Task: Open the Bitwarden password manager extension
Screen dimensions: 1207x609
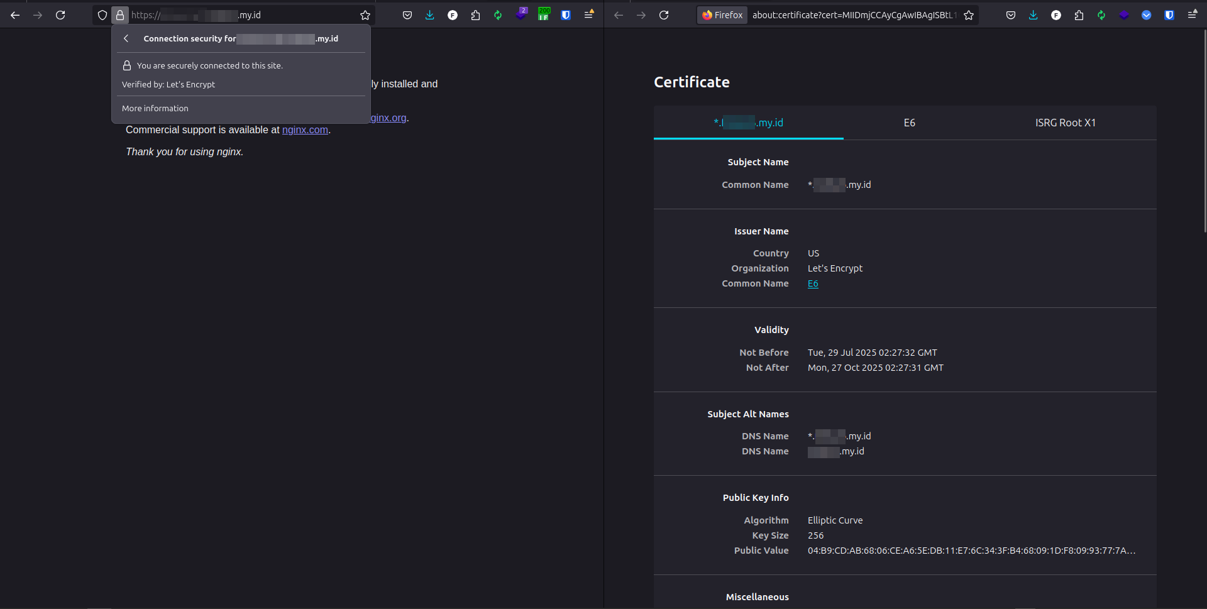Action: [566, 14]
